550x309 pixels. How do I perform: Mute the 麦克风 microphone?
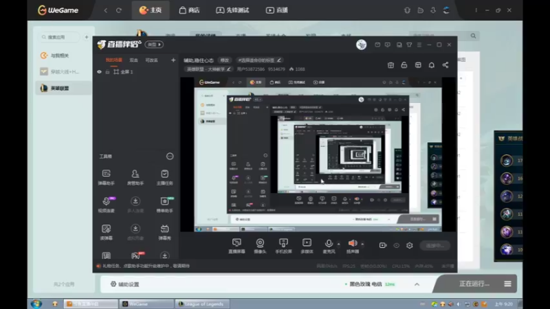329,246
